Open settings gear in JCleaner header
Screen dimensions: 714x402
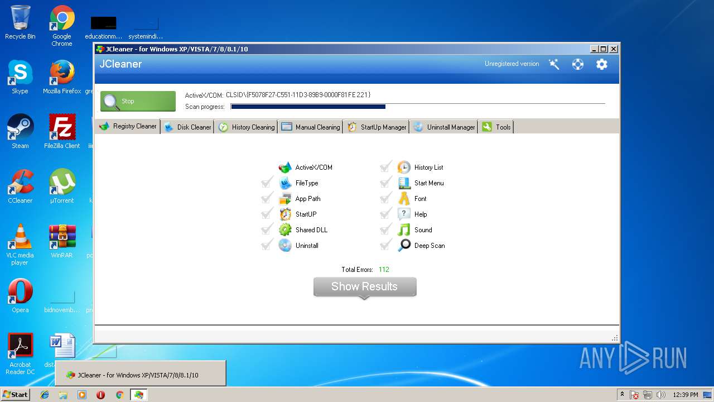tap(602, 64)
